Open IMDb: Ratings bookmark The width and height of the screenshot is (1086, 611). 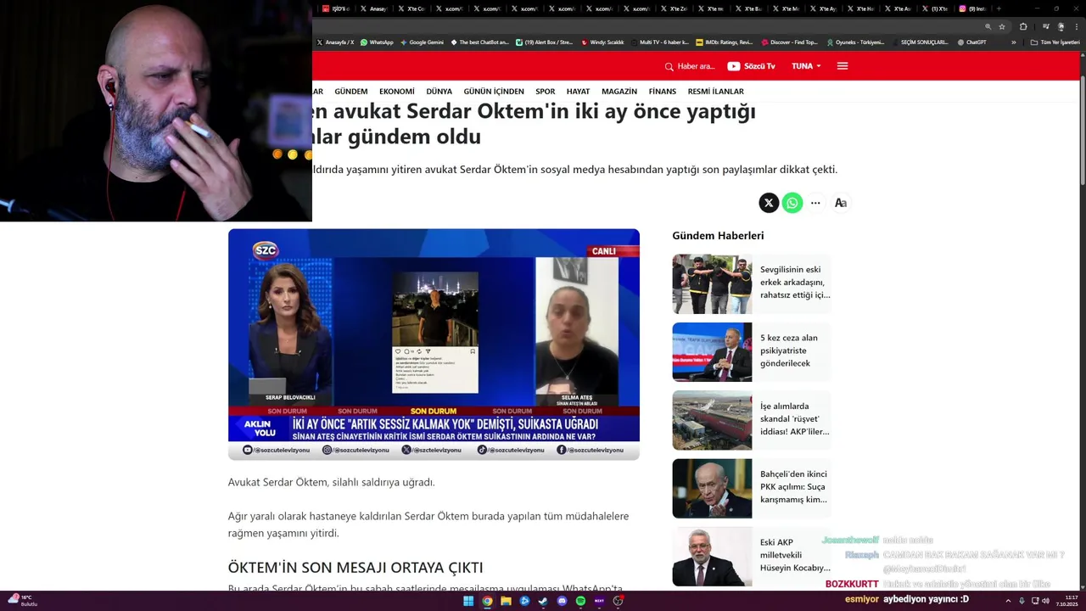pos(724,42)
